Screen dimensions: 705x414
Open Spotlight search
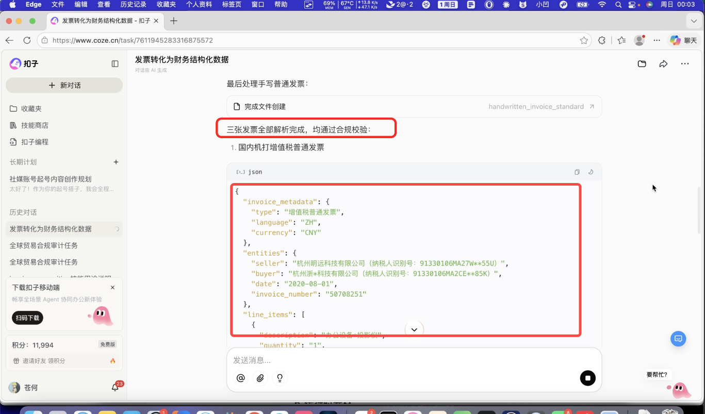(618, 5)
